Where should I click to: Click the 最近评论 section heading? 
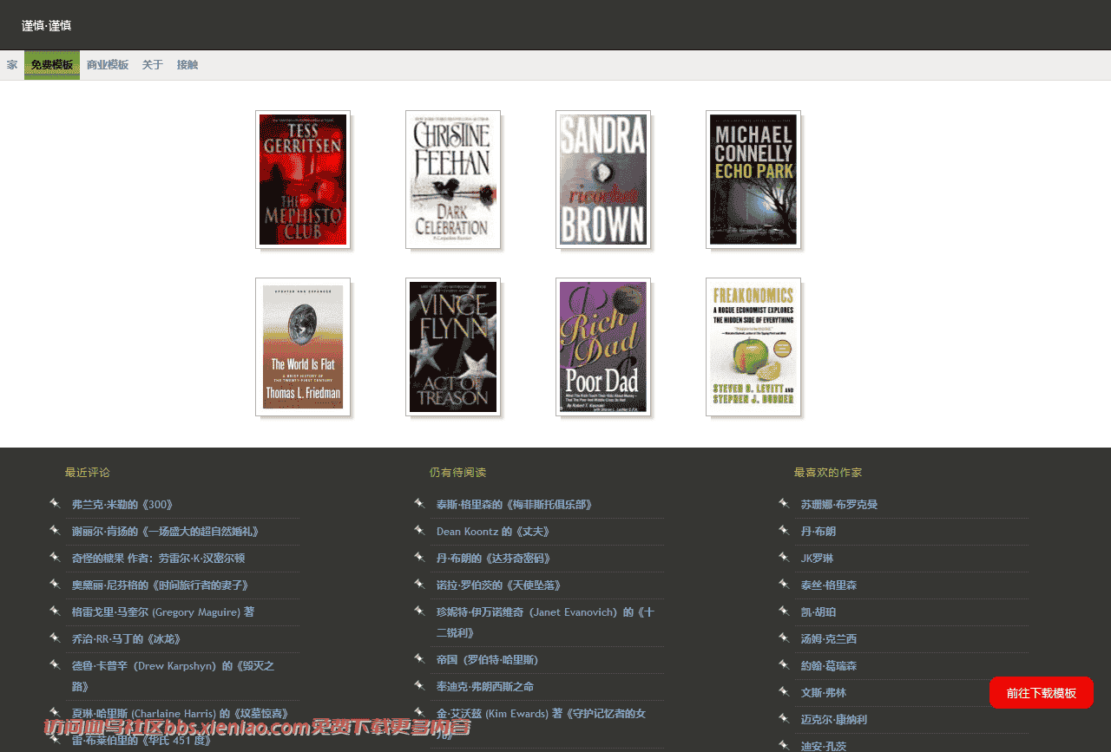(x=88, y=473)
